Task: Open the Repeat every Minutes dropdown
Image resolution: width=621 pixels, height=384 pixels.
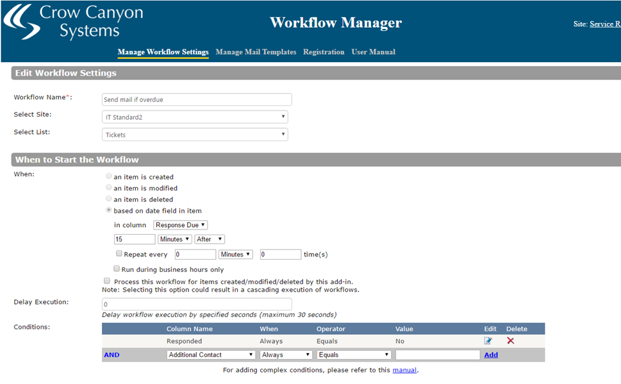Action: tap(236, 255)
